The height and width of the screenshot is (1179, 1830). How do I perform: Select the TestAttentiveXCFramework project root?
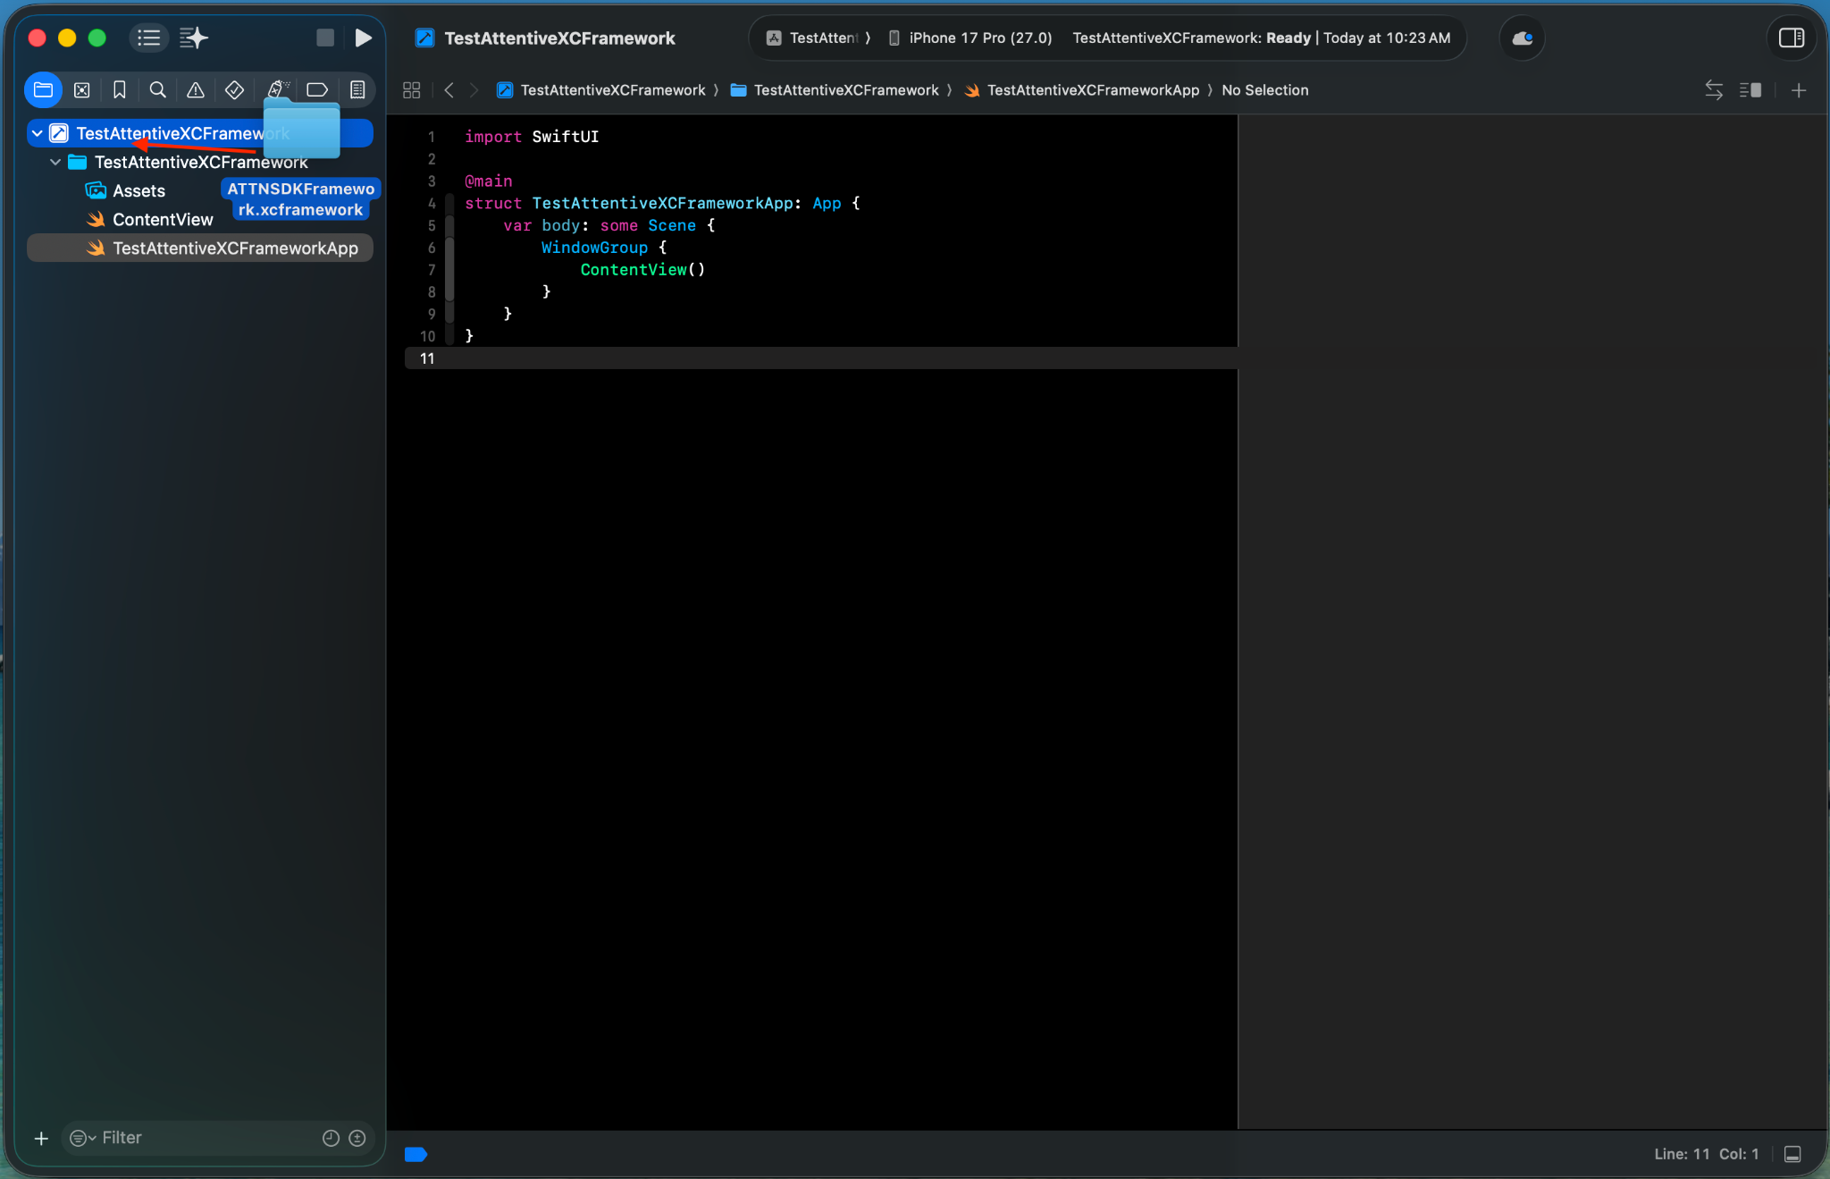200,133
